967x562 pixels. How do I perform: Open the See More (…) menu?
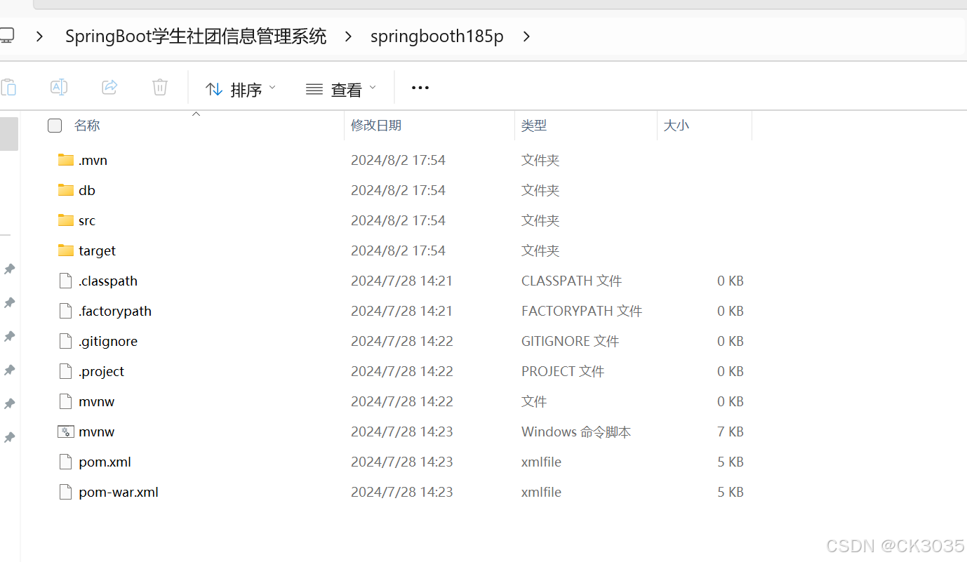pos(420,88)
